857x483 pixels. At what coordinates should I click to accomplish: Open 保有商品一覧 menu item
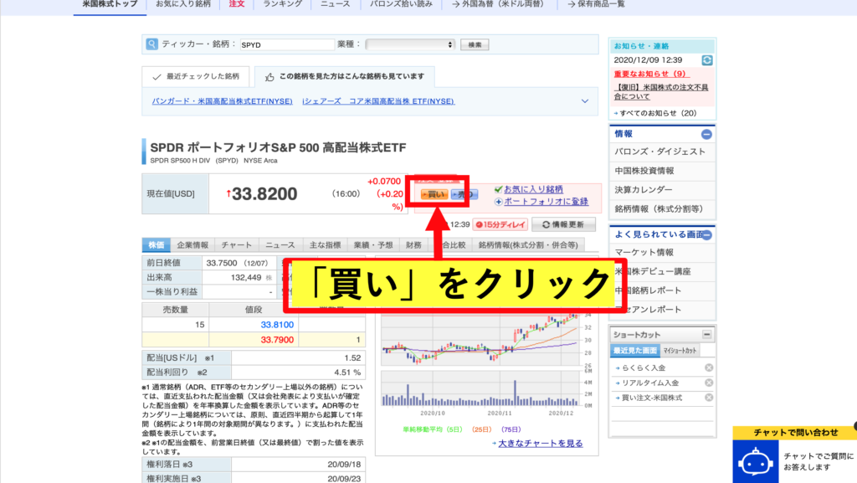596,4
